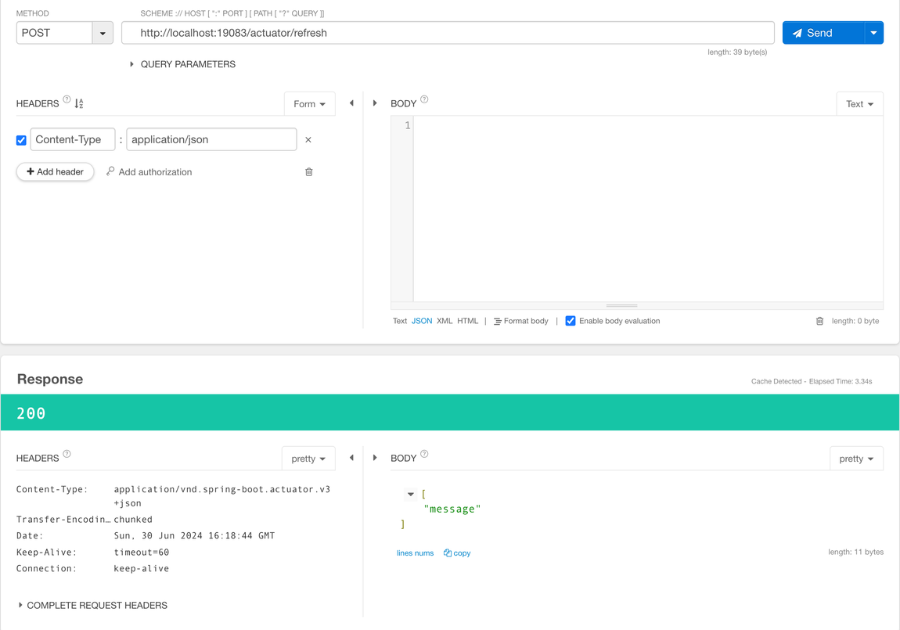Collapse response body pane right arrow
The image size is (900, 630).
375,458
